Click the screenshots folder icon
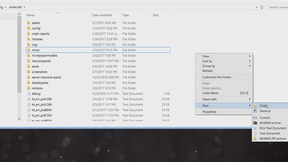Viewport: 288px width, 162px height. coord(29,72)
